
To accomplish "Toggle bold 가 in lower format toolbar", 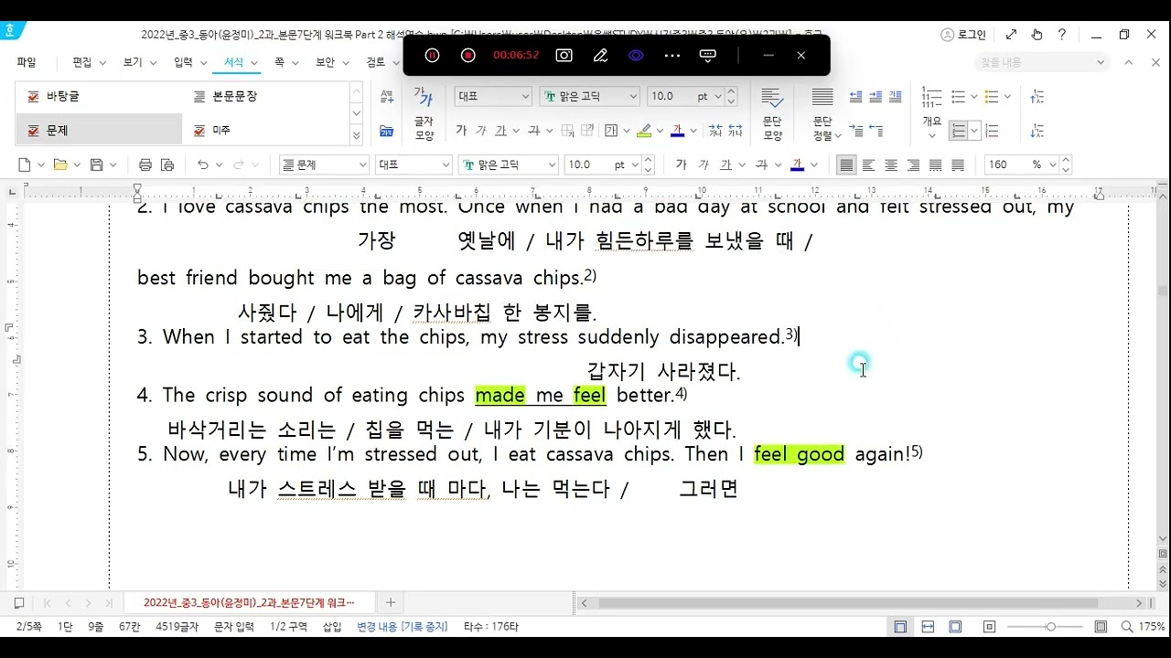I will (681, 165).
